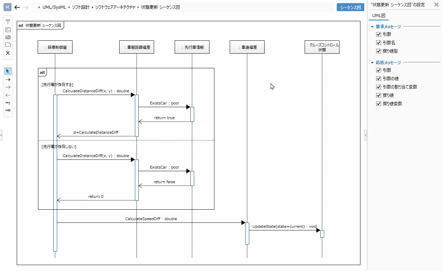Uncheck 引数 under 応答メッセージ
The image size is (442, 271).
click(x=378, y=70)
